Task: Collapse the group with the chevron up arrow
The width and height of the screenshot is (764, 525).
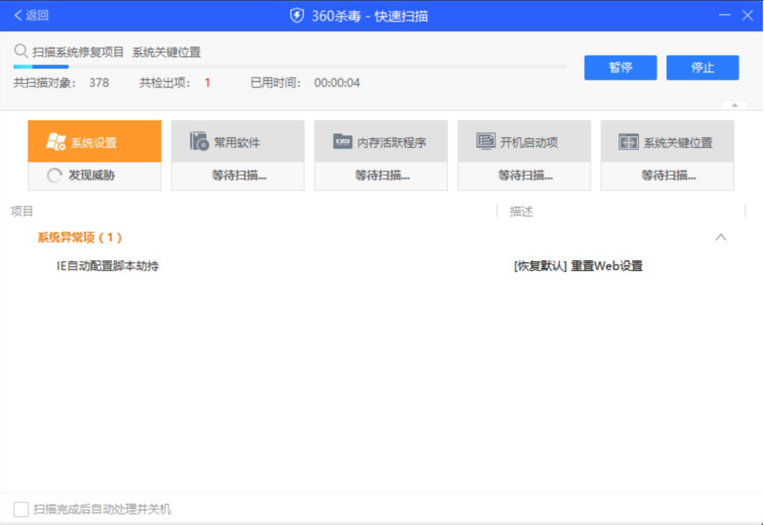Action: coord(721,237)
